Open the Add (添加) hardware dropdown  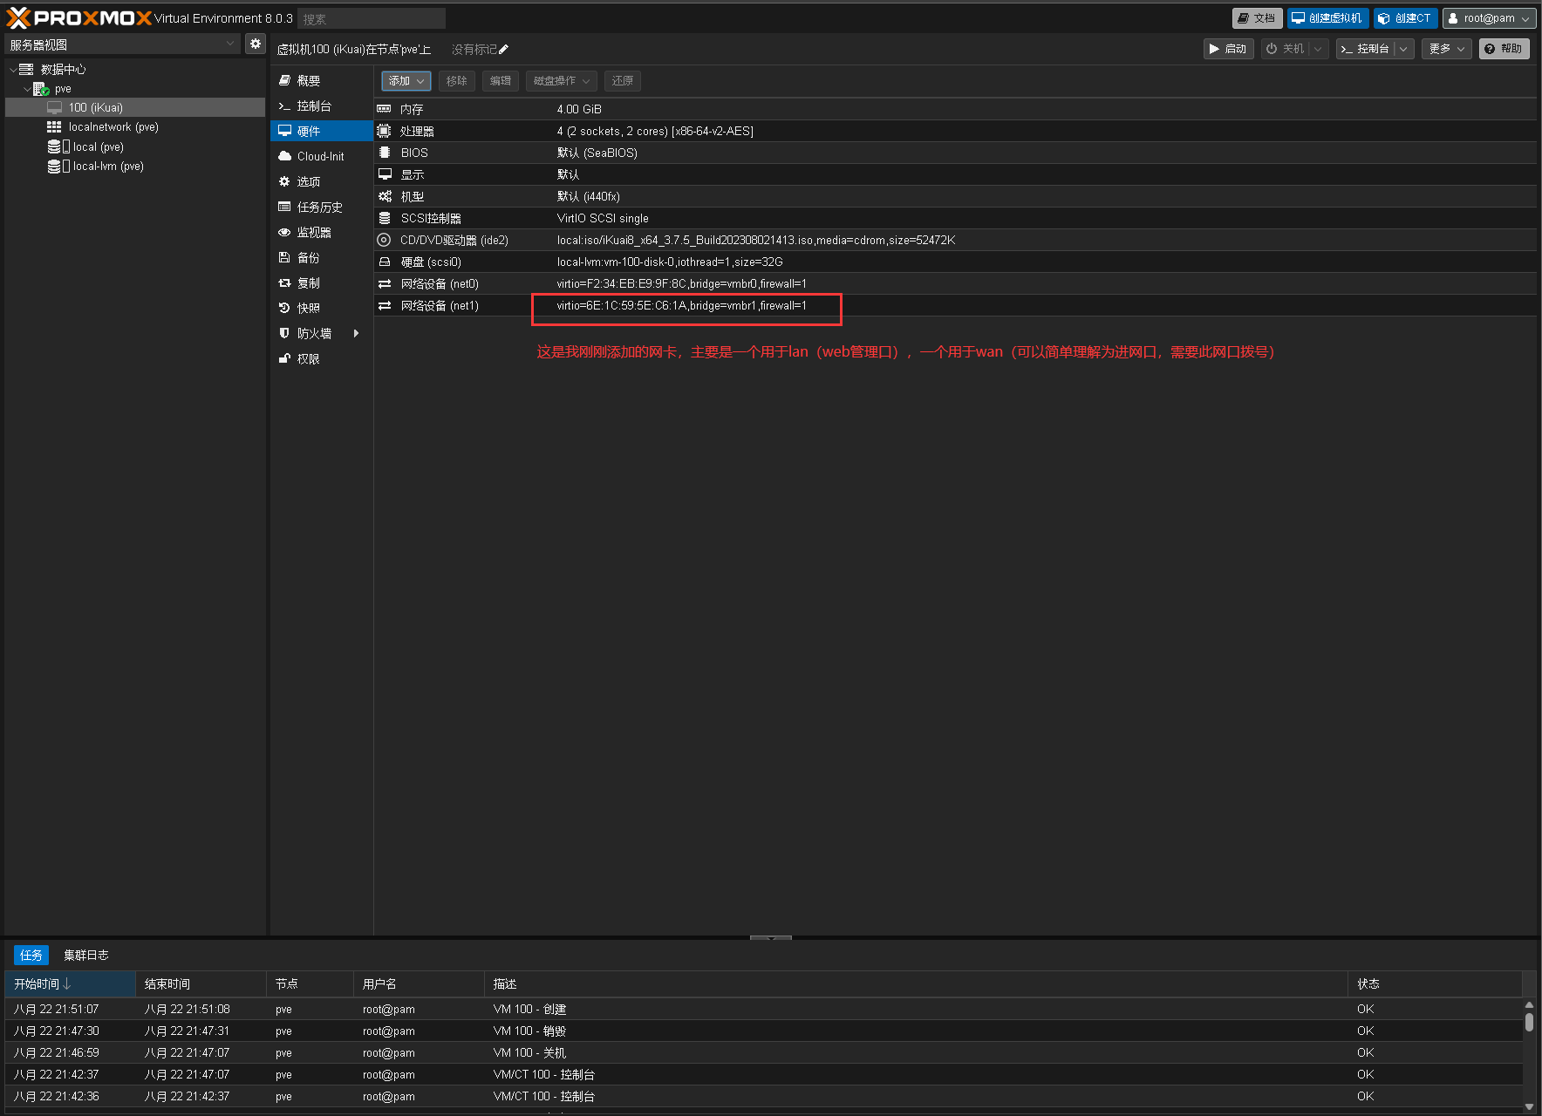click(406, 81)
